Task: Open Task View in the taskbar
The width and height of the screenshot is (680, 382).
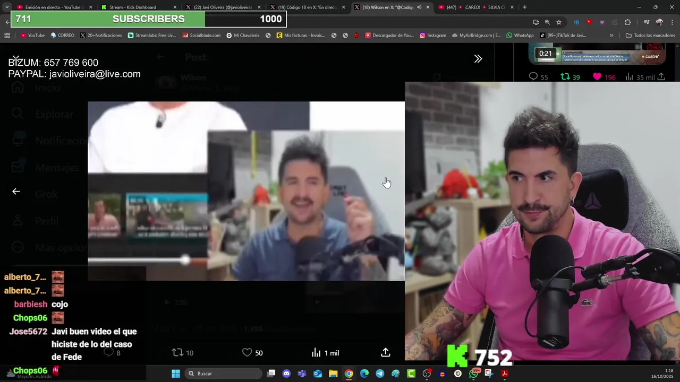Action: 271,374
